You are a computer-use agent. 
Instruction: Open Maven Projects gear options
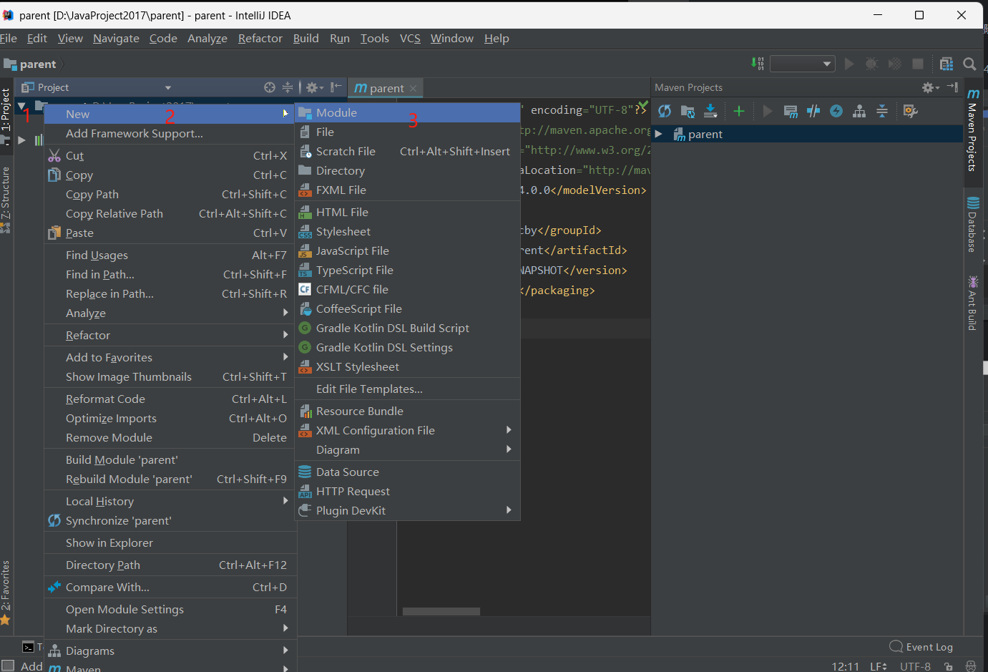point(930,87)
